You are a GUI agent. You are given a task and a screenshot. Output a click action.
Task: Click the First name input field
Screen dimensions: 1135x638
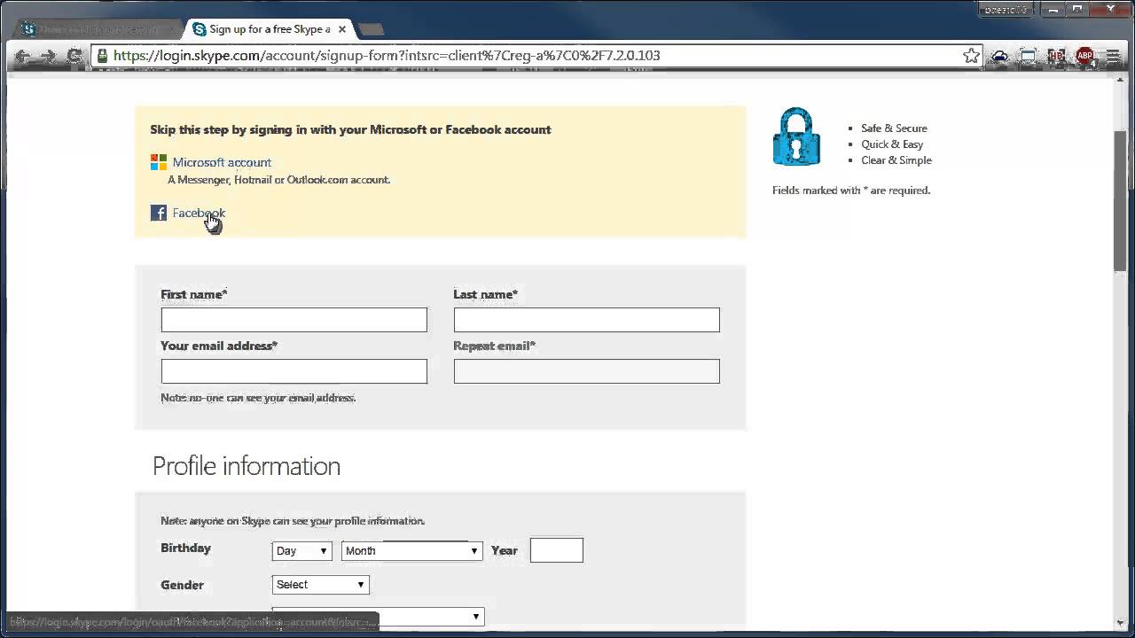pyautogui.click(x=294, y=320)
